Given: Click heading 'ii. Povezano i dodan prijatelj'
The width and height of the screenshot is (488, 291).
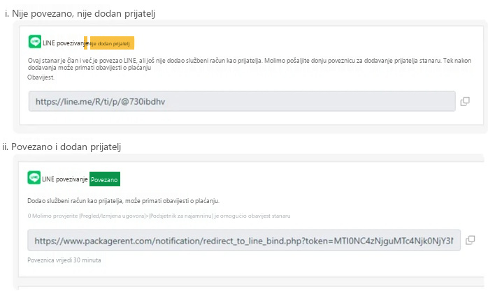Looking at the screenshot, I should (62, 147).
